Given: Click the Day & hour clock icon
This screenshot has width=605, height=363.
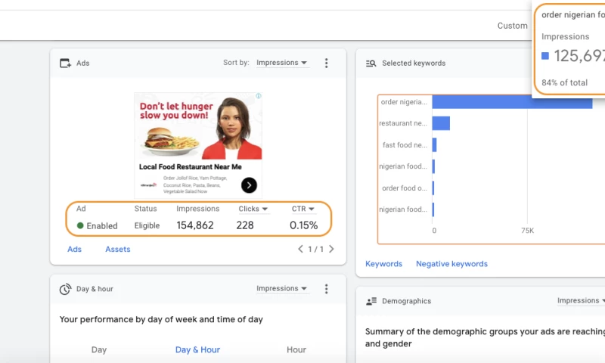Looking at the screenshot, I should (65, 289).
